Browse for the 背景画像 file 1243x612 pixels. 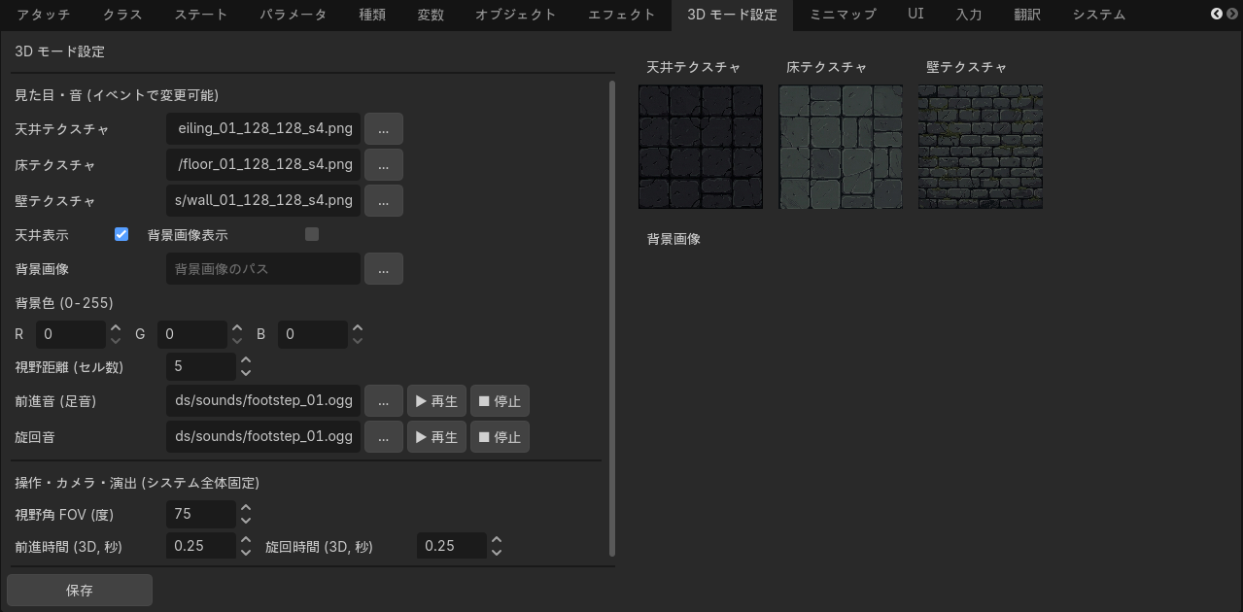[384, 268]
